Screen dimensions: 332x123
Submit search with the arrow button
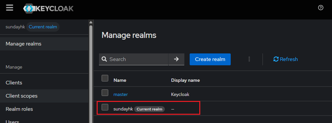(176, 59)
